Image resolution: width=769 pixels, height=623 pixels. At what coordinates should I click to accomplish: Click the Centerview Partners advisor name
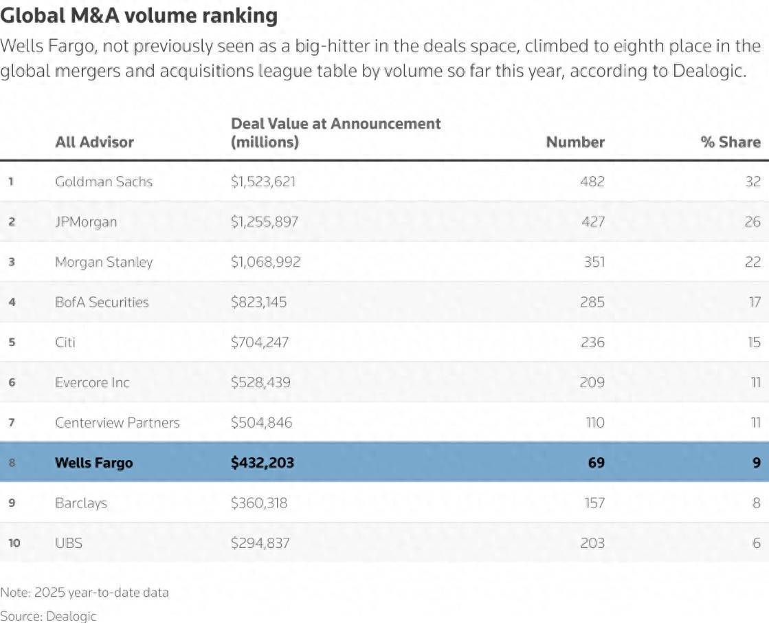pos(117,422)
